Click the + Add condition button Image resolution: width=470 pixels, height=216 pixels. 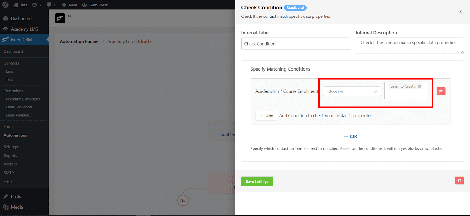coord(266,115)
